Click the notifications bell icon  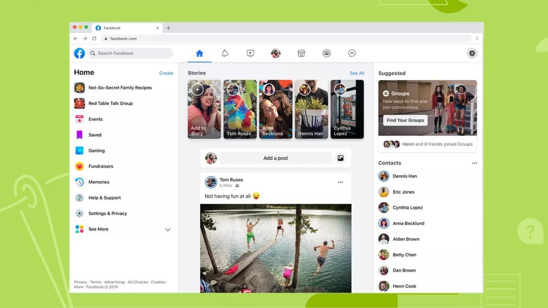tap(225, 53)
